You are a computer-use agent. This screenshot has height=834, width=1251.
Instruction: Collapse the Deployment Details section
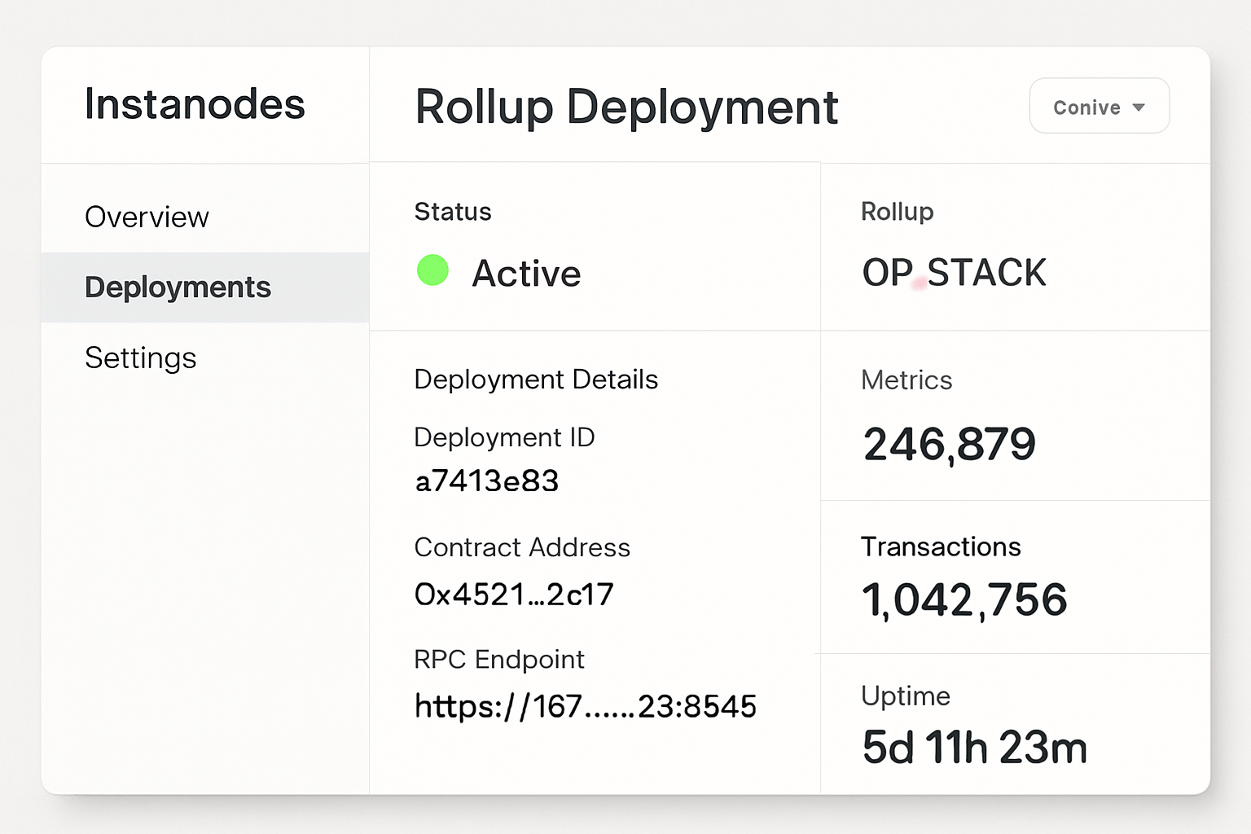point(536,379)
